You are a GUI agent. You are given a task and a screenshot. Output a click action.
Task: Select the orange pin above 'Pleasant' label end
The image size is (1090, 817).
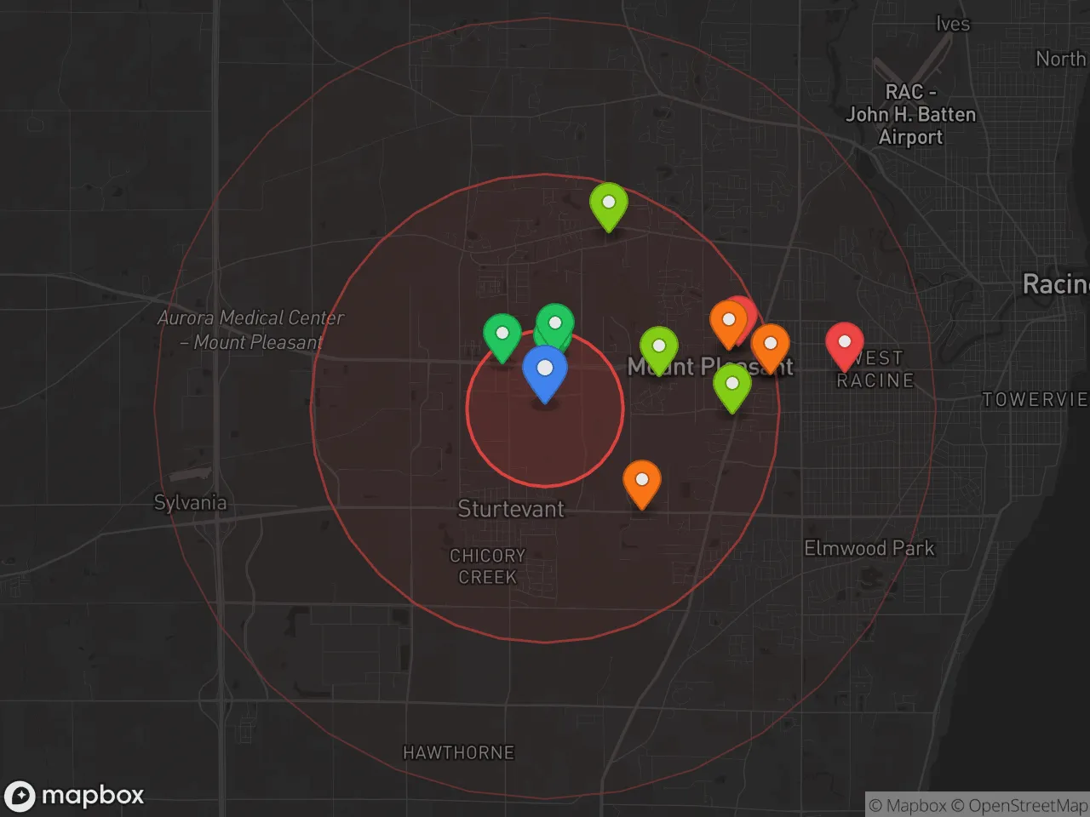[771, 346]
